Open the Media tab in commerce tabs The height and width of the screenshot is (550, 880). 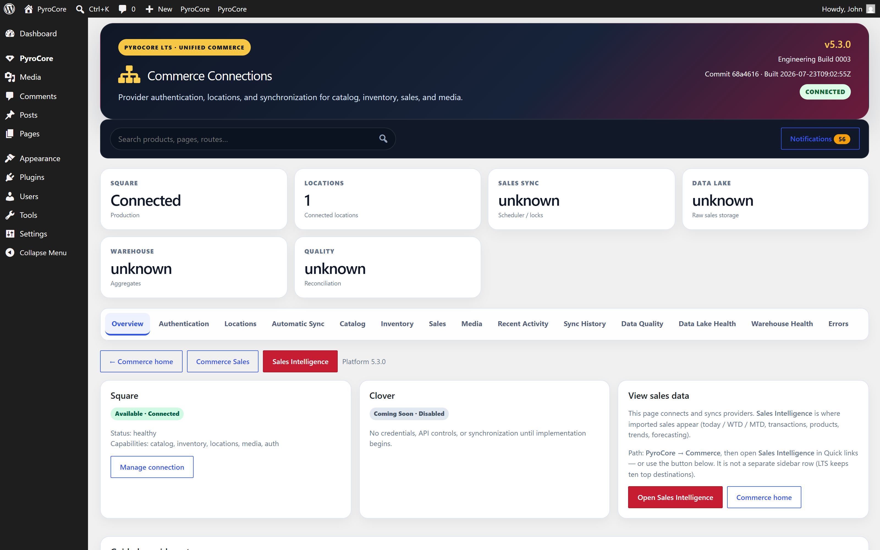tap(472, 324)
